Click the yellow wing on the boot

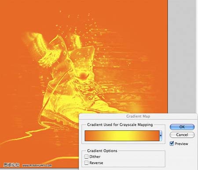click(x=43, y=48)
